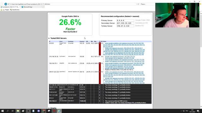Click the page scrollbar up arrow
This screenshot has height=113, width=202.
click(201, 13)
